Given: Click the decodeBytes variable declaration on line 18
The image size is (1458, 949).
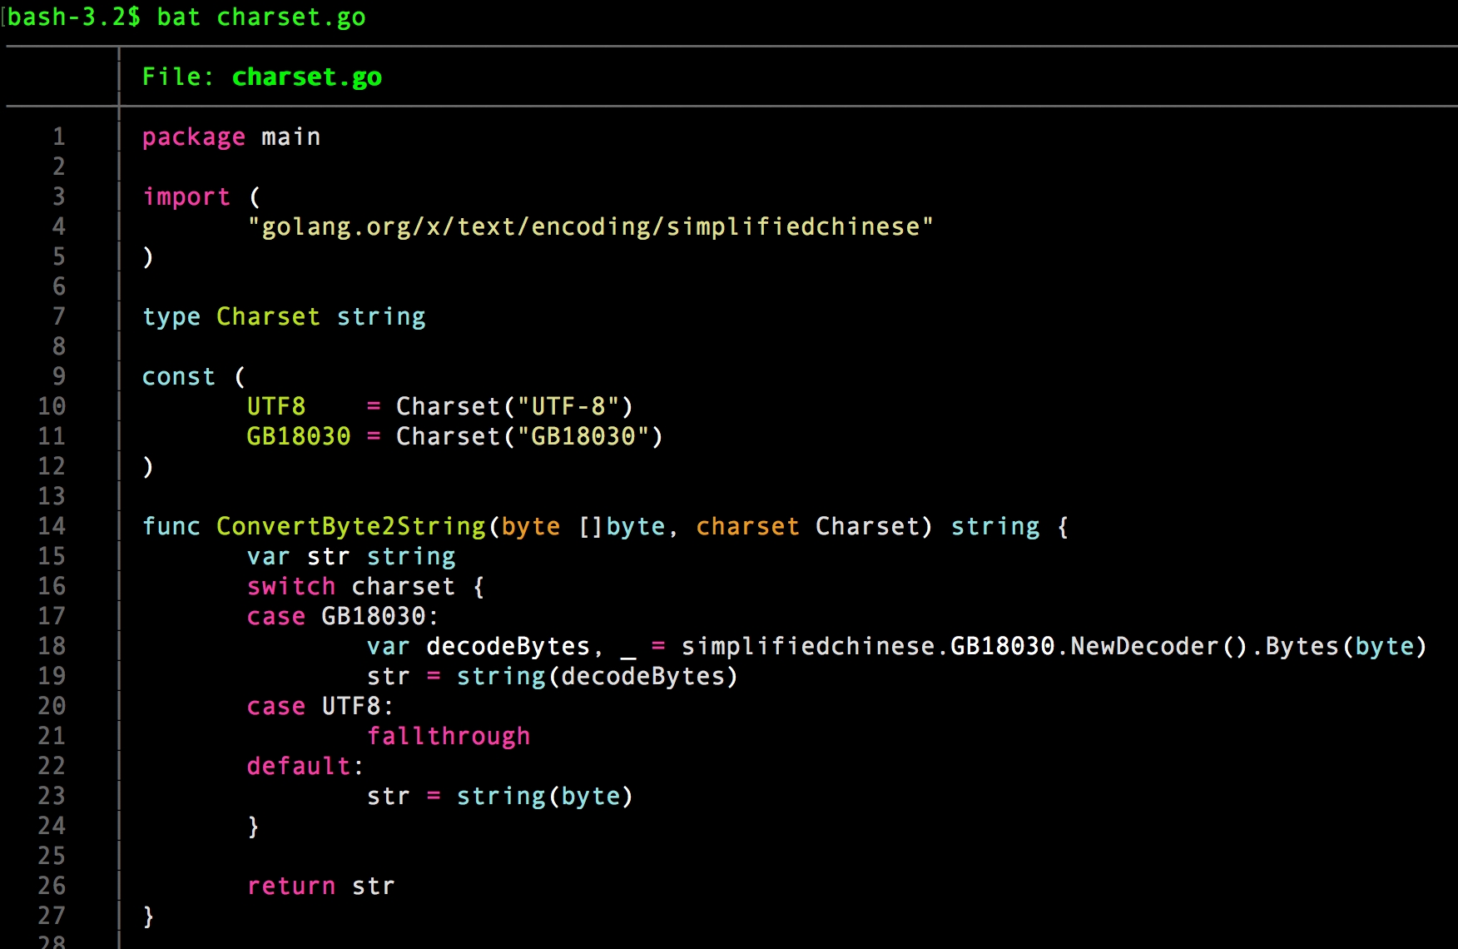Looking at the screenshot, I should (508, 647).
